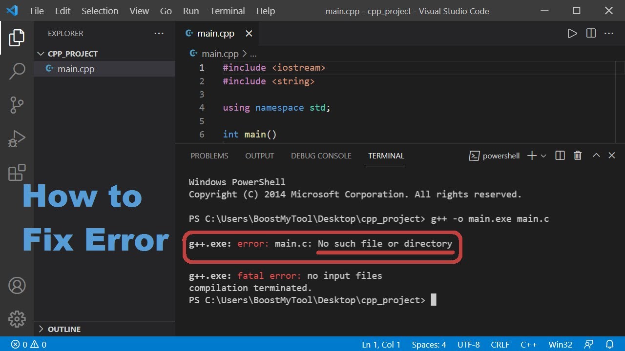The image size is (625, 351).
Task: Switch to the DEBUG CONSOLE tab
Action: [321, 156]
